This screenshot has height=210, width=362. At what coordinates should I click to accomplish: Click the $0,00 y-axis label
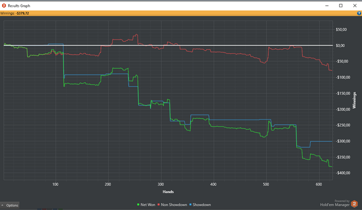pyautogui.click(x=340, y=46)
